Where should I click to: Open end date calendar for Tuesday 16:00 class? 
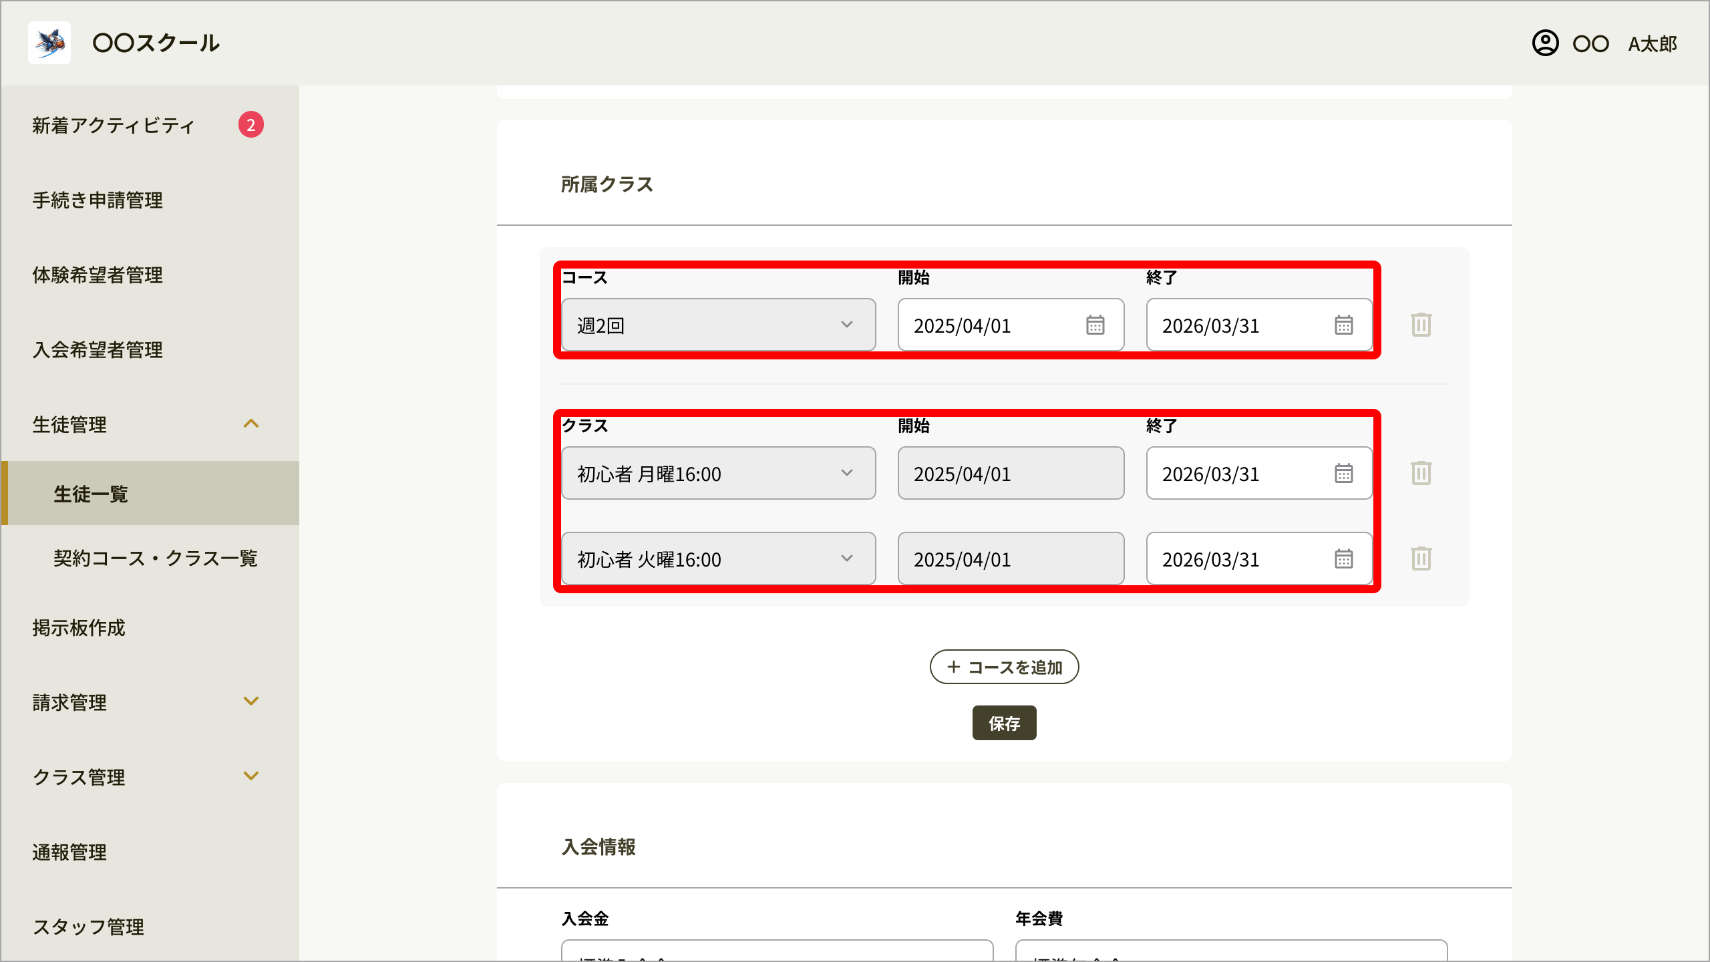click(x=1344, y=559)
